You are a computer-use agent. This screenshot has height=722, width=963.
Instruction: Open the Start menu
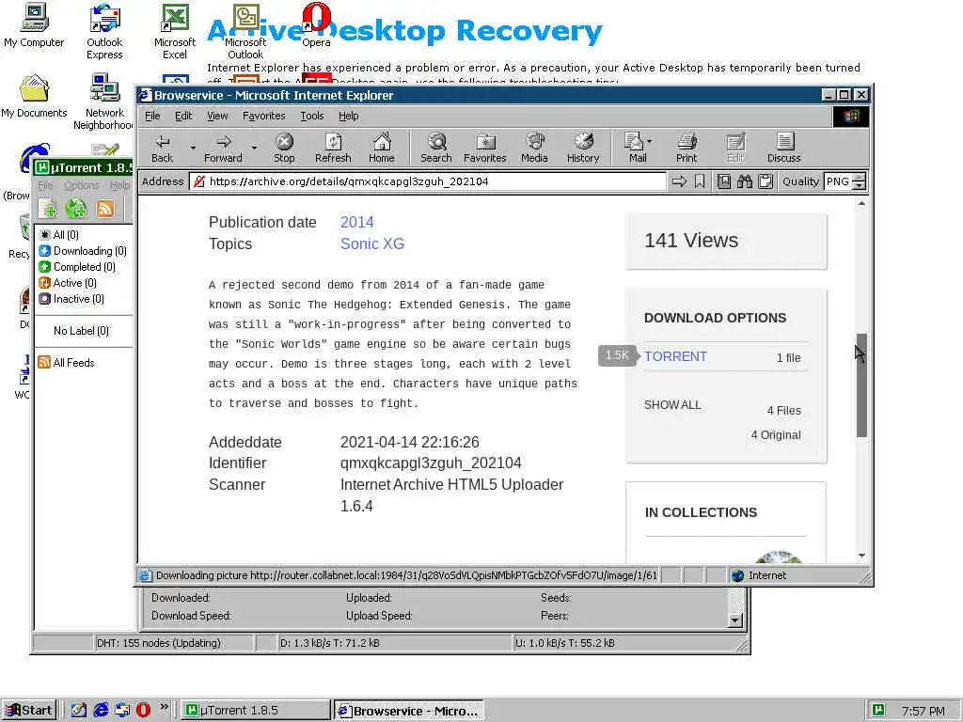(29, 711)
